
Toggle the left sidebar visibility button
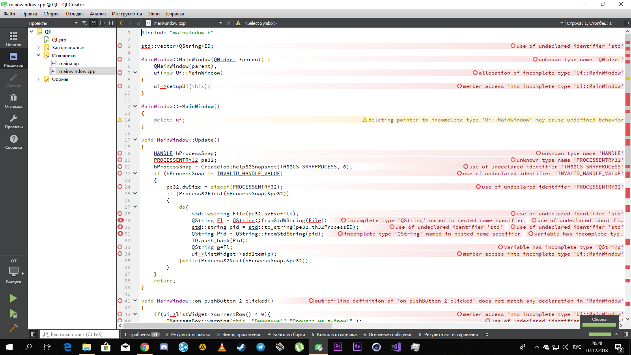33,334
